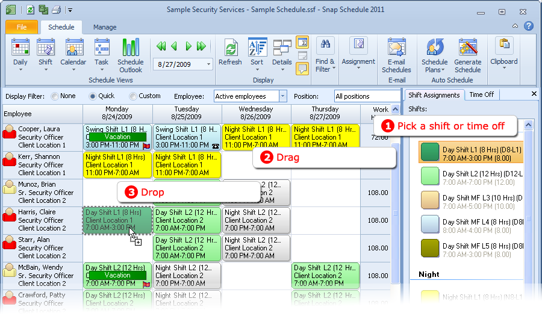Expand the Daily view dropdown arrow
Viewport: 542px width, 316px height.
20,70
